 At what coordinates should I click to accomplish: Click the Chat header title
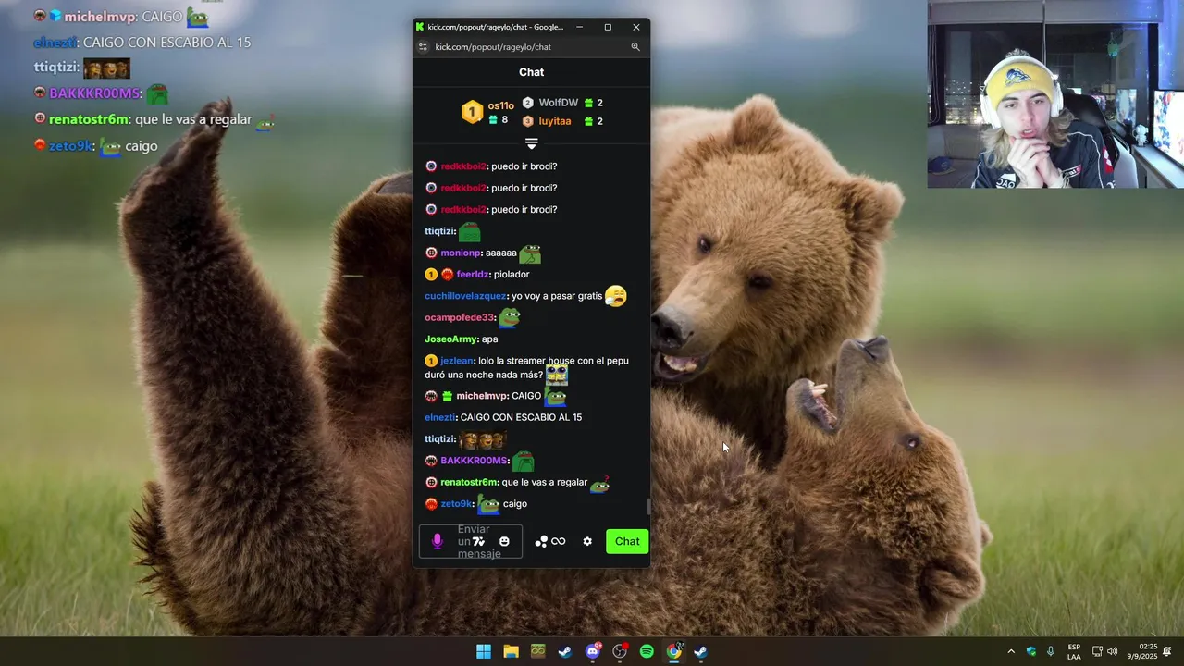coord(531,72)
